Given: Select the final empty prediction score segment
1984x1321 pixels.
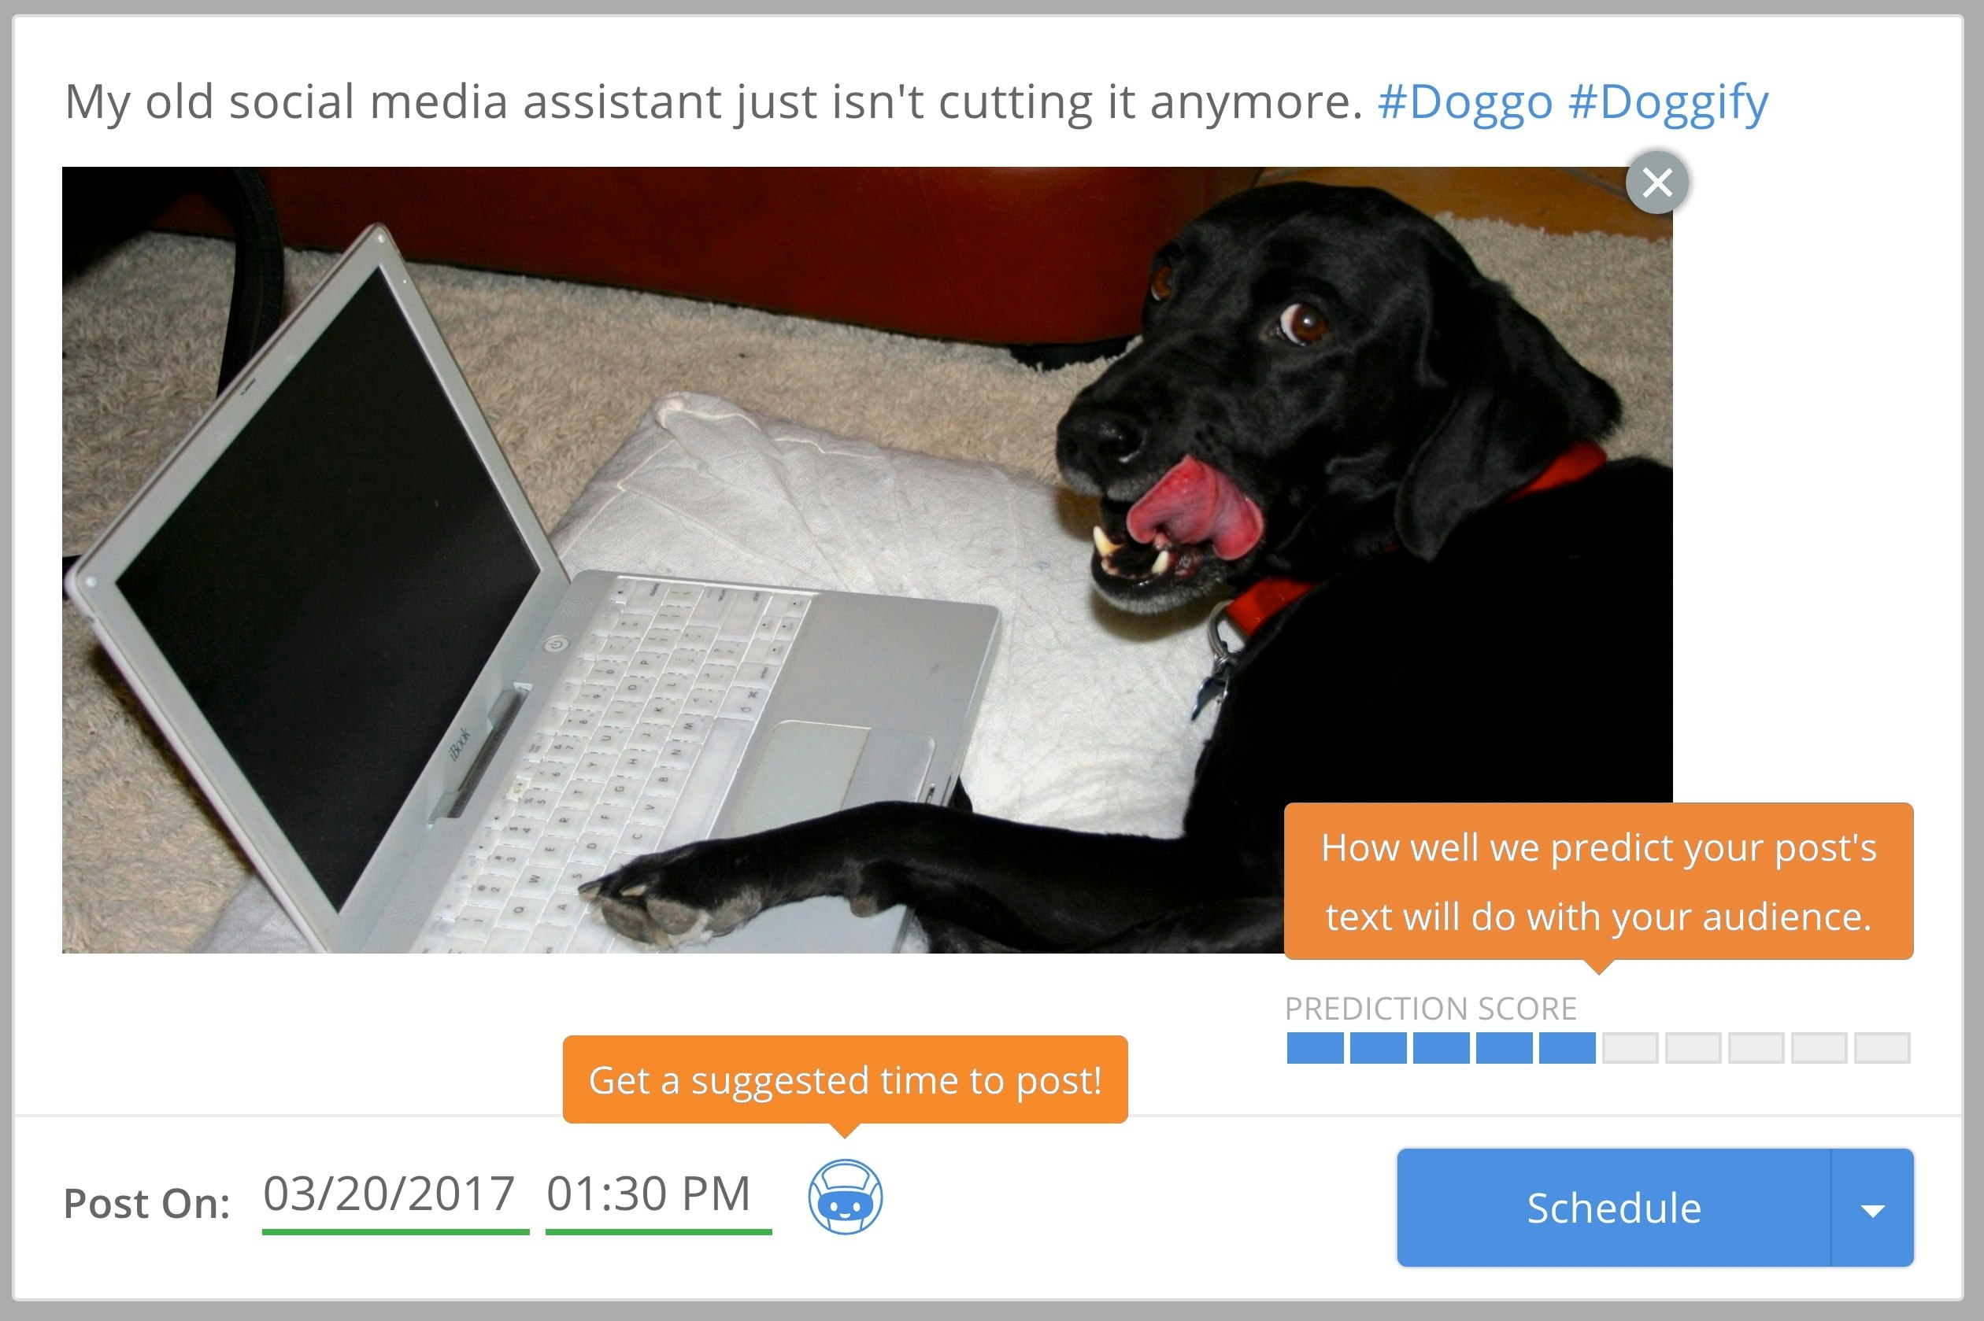Looking at the screenshot, I should 1882,1048.
